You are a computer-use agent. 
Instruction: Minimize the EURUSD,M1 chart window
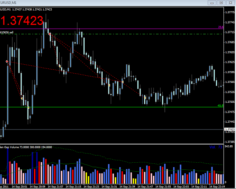(x=212, y=3)
